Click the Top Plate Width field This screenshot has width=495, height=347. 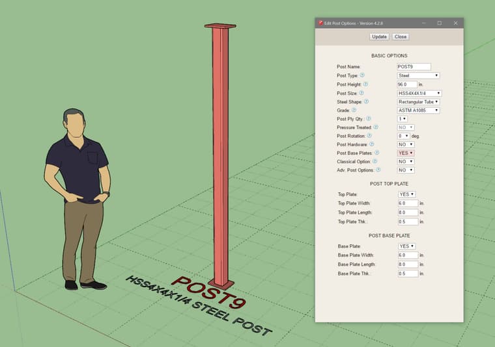[x=407, y=203]
